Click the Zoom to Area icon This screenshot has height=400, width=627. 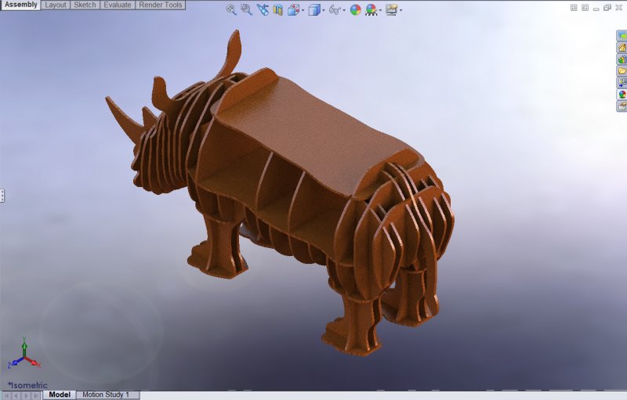(246, 9)
